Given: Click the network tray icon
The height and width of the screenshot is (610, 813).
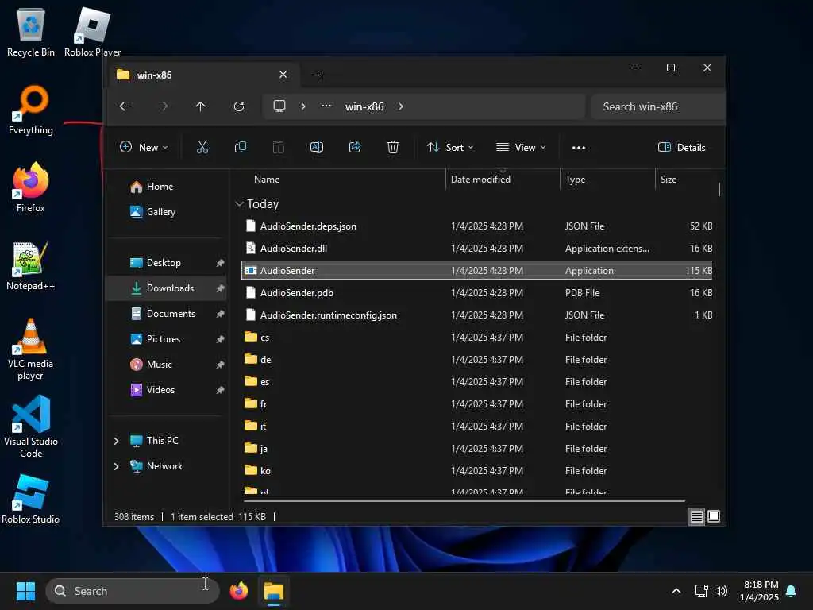Looking at the screenshot, I should (702, 591).
